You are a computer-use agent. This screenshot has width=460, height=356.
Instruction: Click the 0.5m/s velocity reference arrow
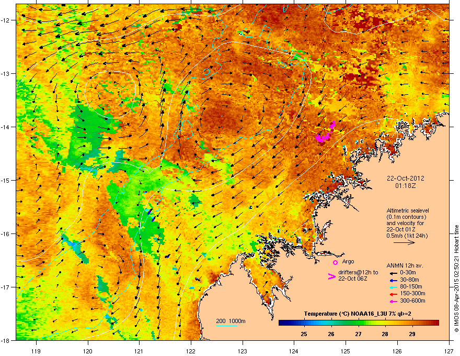click(x=404, y=242)
